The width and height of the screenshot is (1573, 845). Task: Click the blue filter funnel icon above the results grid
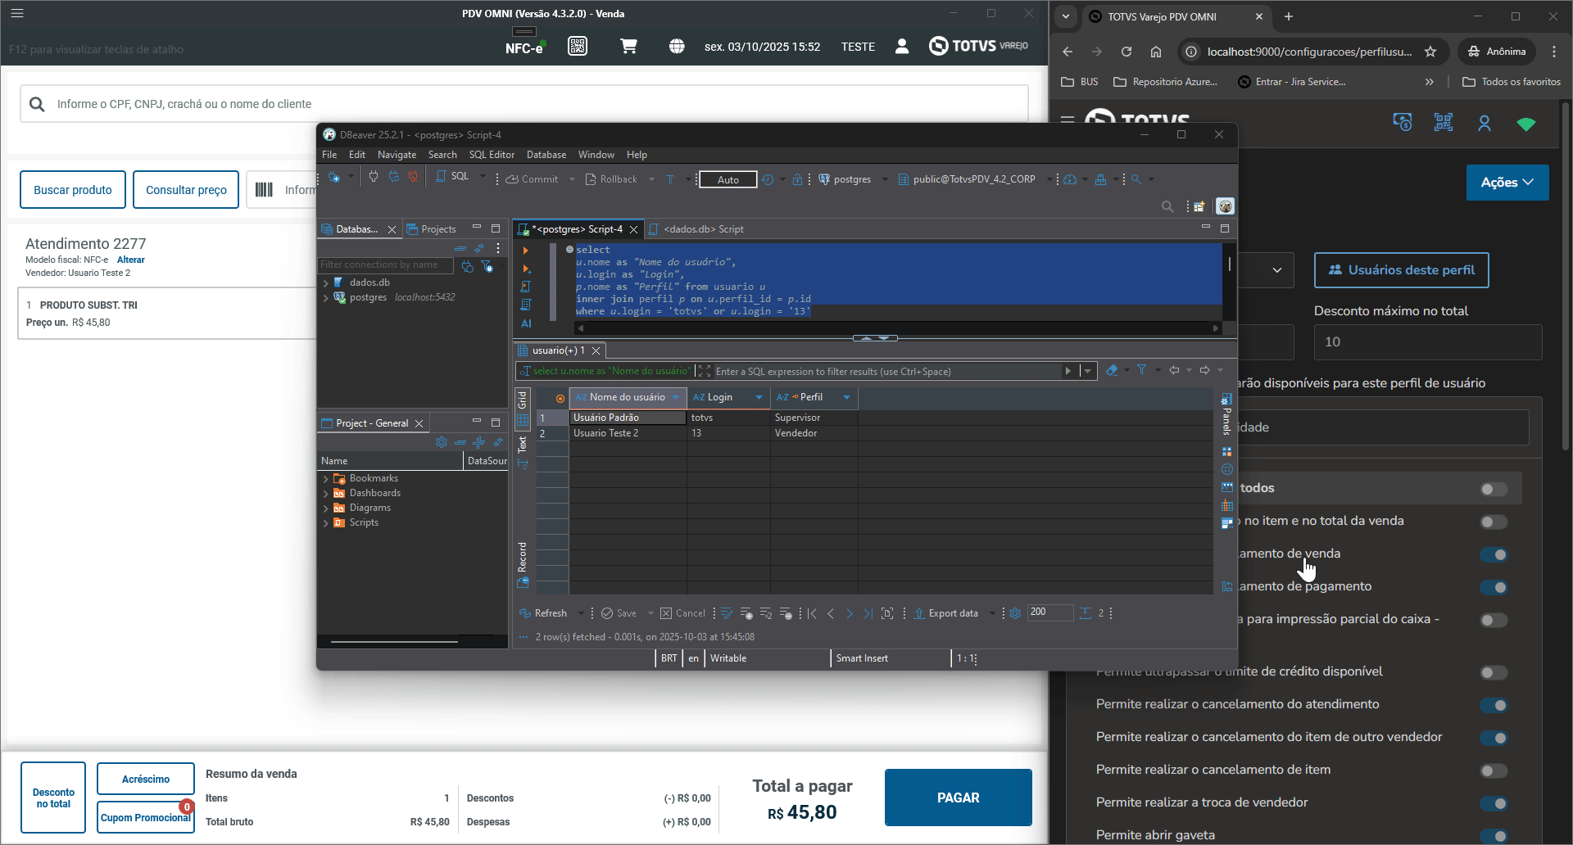click(x=1141, y=370)
